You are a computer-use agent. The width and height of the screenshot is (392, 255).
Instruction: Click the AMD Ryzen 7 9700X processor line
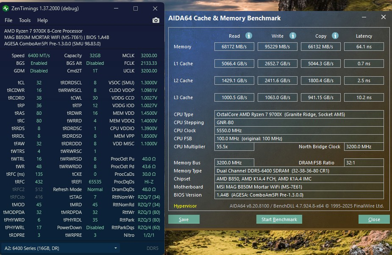click(43, 31)
